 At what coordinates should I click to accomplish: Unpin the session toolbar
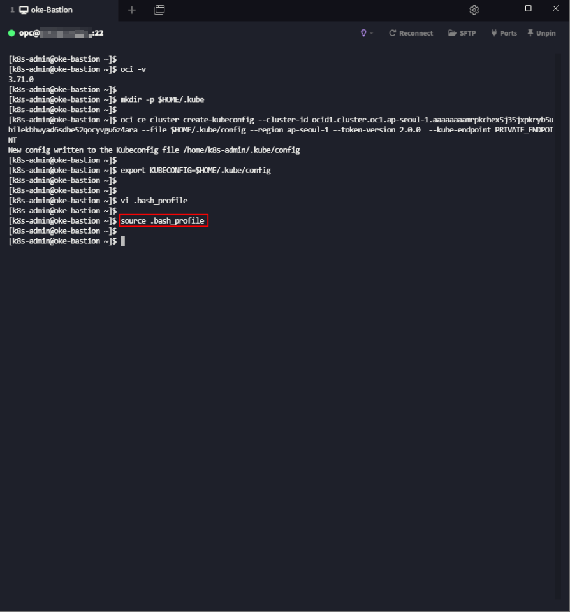pos(541,33)
